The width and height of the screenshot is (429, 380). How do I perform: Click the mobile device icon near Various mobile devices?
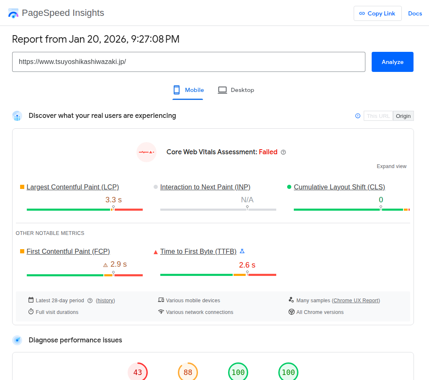[x=161, y=300]
